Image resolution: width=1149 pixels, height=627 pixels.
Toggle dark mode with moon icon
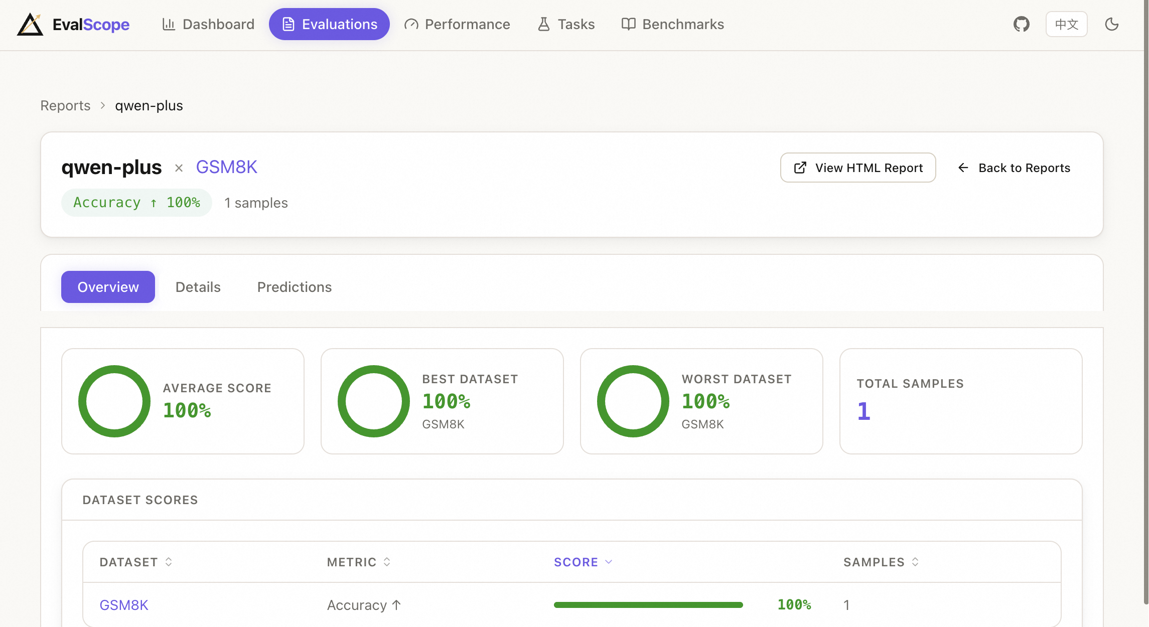pyautogui.click(x=1112, y=24)
